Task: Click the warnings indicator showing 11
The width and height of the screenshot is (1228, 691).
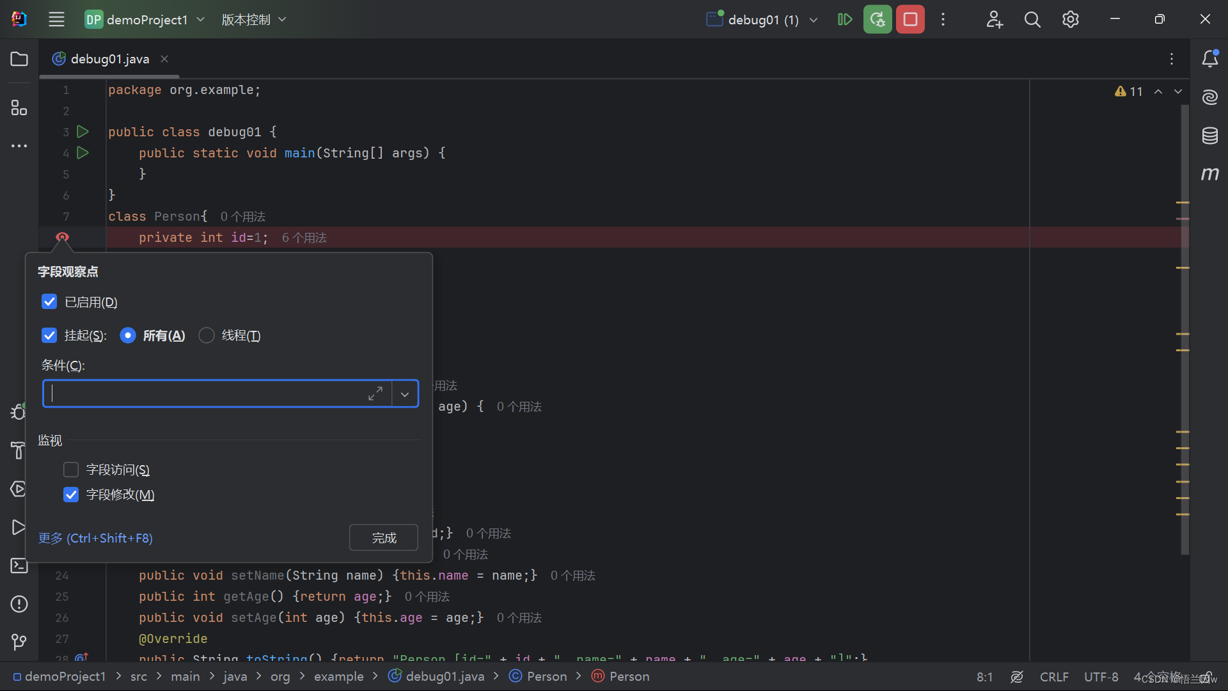Action: coord(1129,91)
